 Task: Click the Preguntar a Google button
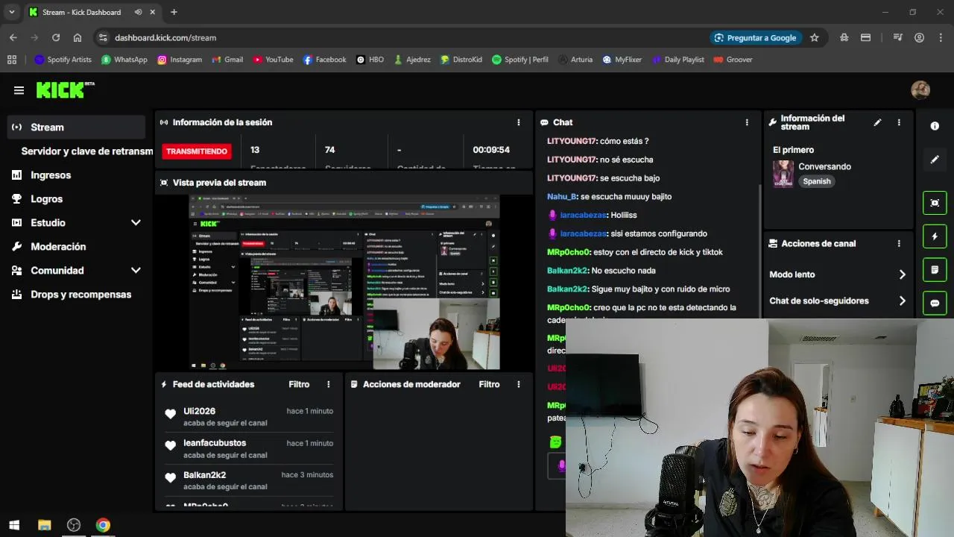(756, 37)
